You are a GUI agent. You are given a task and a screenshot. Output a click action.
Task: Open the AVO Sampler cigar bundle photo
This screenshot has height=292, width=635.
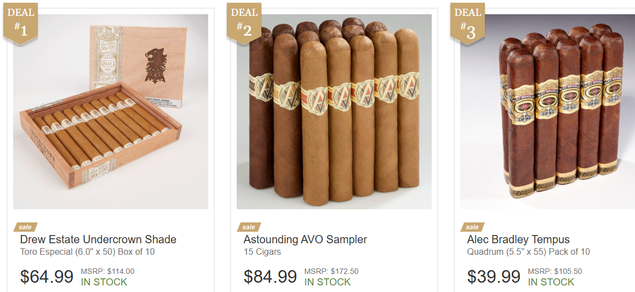point(334,112)
